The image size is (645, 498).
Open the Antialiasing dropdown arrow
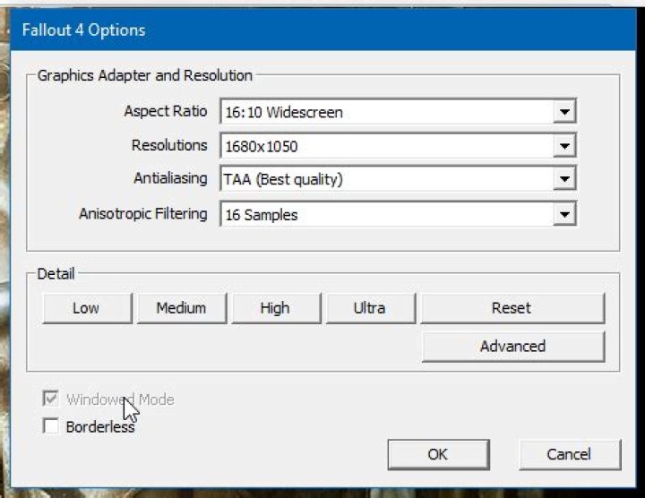(x=564, y=179)
